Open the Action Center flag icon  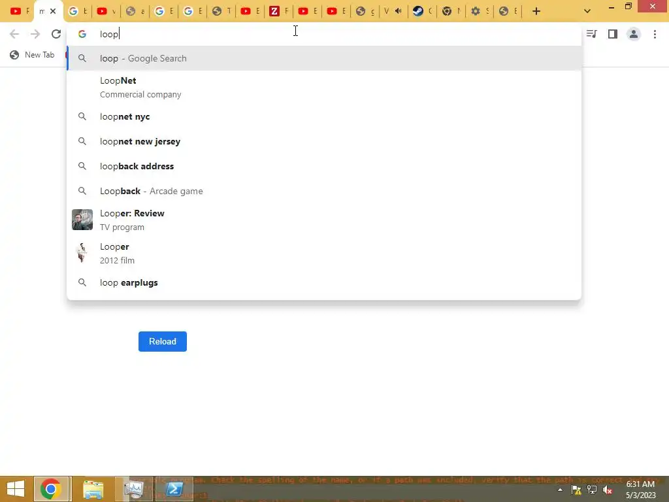click(x=576, y=490)
